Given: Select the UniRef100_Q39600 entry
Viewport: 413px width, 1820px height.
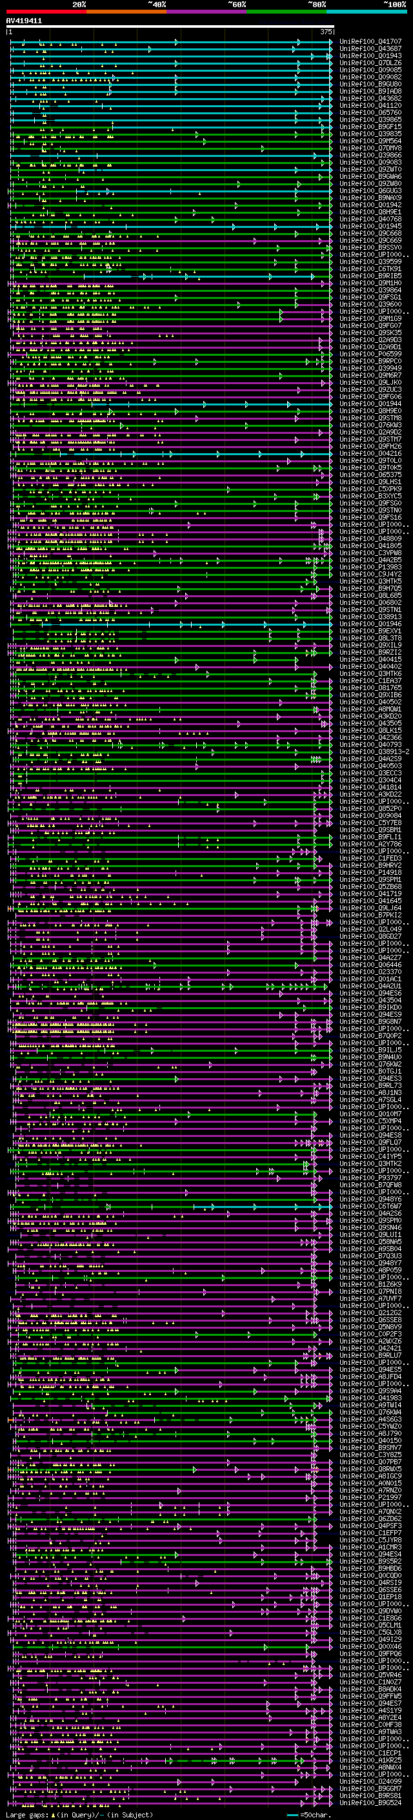Looking at the screenshot, I should click(x=370, y=305).
